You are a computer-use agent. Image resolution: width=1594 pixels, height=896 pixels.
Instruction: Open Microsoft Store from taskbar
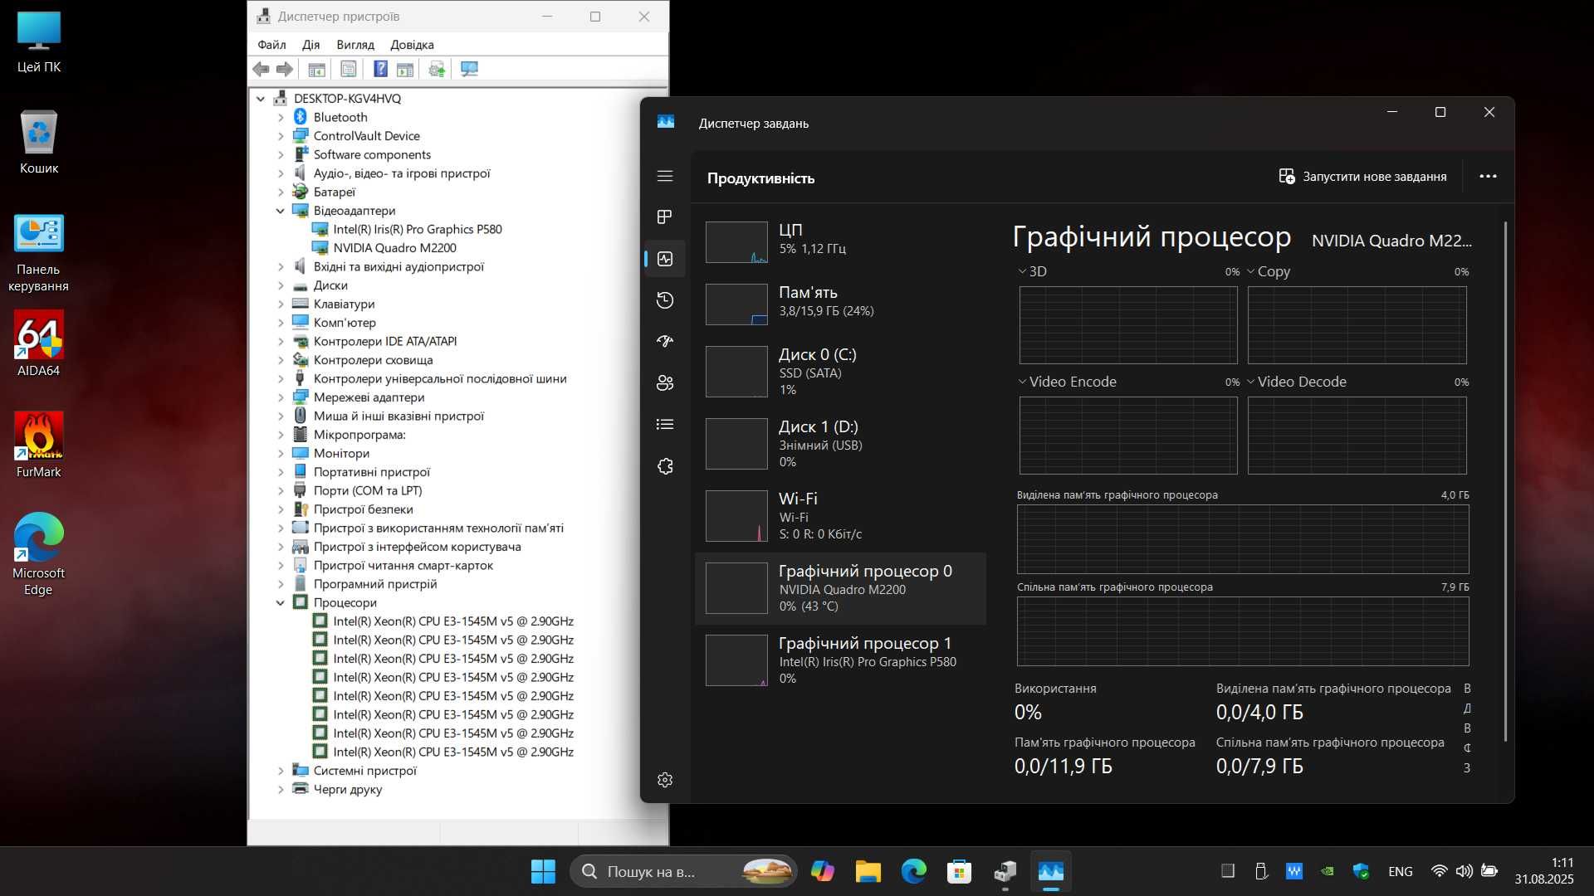[x=959, y=871]
